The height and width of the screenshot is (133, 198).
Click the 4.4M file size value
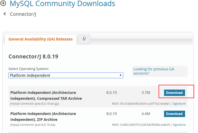146,114
